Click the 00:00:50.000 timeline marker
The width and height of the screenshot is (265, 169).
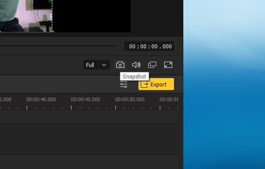[x=130, y=99]
